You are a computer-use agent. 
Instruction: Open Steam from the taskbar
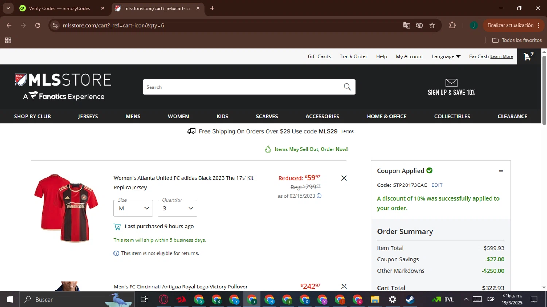(410, 299)
